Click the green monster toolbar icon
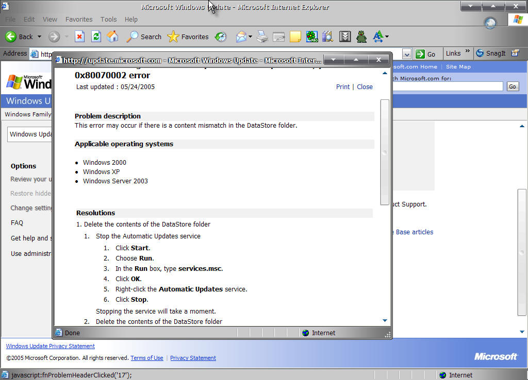528x380 pixels. pyautogui.click(x=361, y=37)
